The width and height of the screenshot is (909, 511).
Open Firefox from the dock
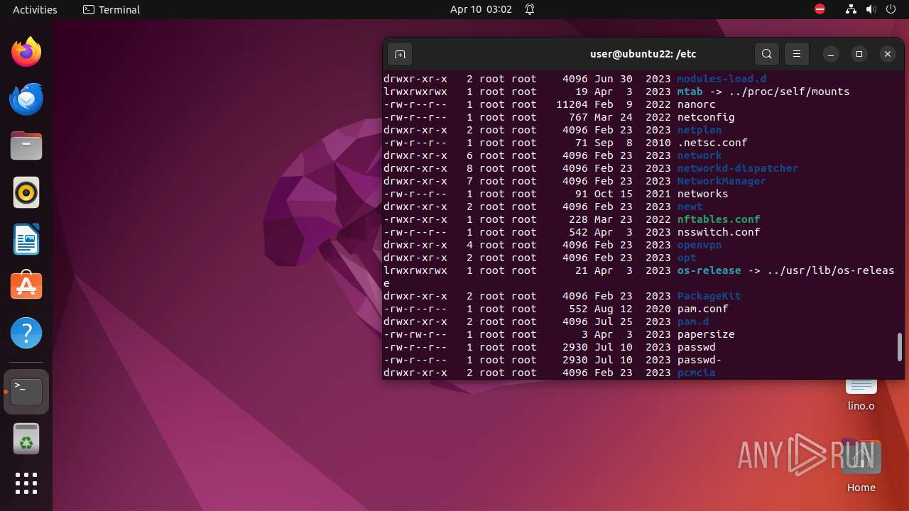[x=26, y=52]
